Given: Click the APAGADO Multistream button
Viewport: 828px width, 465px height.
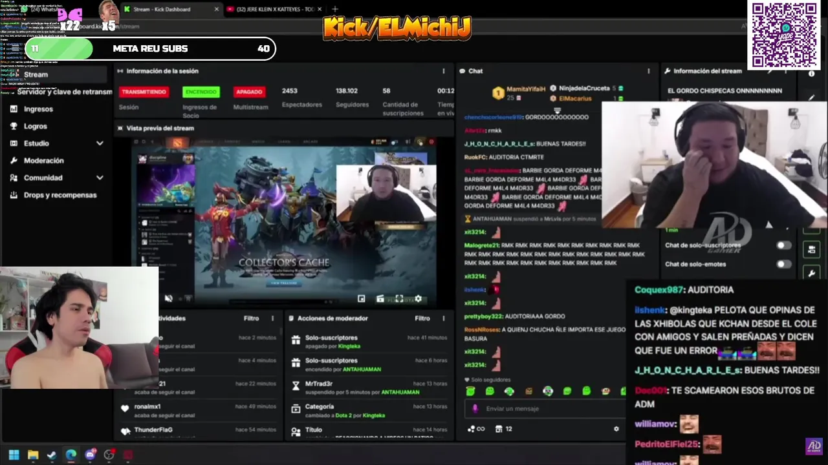Looking at the screenshot, I should click(249, 92).
